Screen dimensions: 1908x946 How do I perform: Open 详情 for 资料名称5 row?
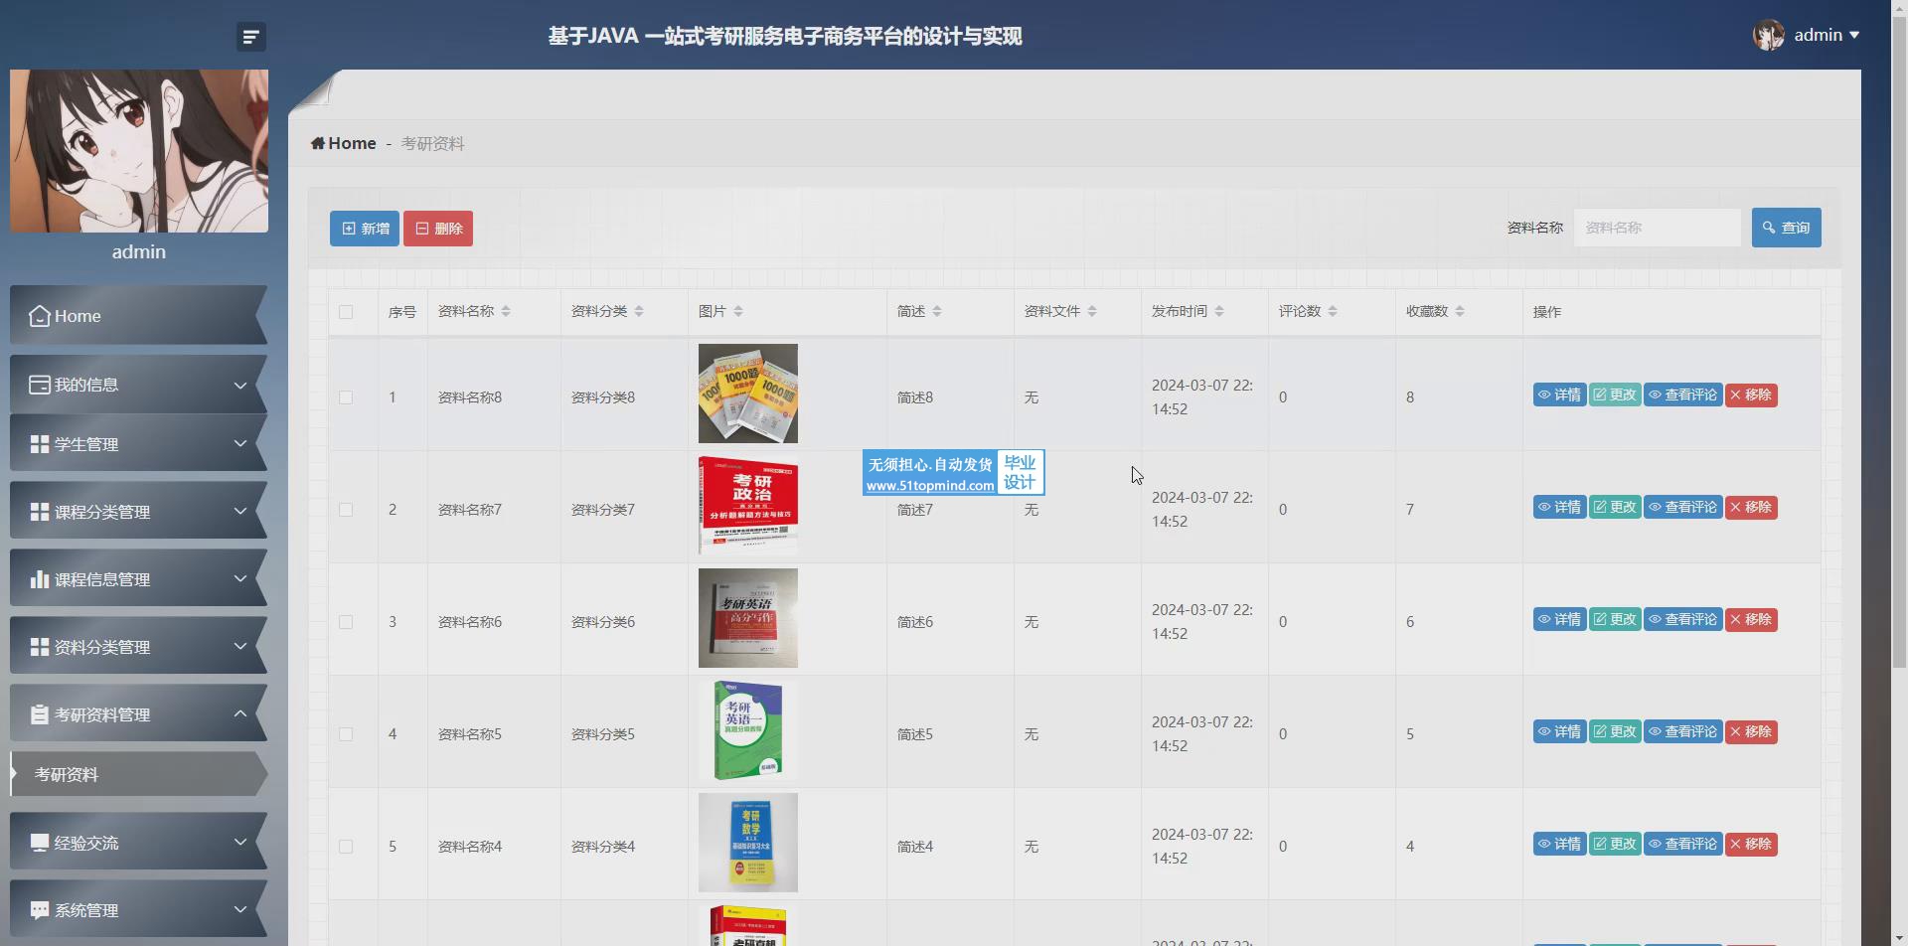tap(1559, 732)
